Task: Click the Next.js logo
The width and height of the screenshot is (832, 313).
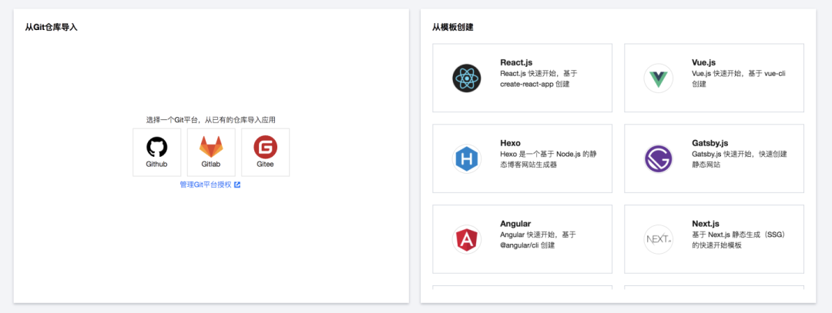Action: coord(659,239)
